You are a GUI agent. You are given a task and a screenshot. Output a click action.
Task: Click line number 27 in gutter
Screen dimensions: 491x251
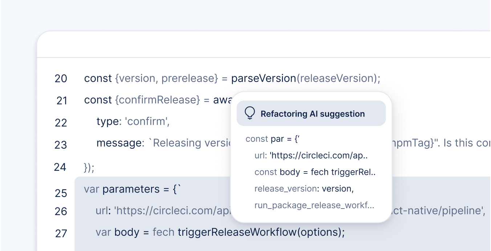(x=61, y=233)
